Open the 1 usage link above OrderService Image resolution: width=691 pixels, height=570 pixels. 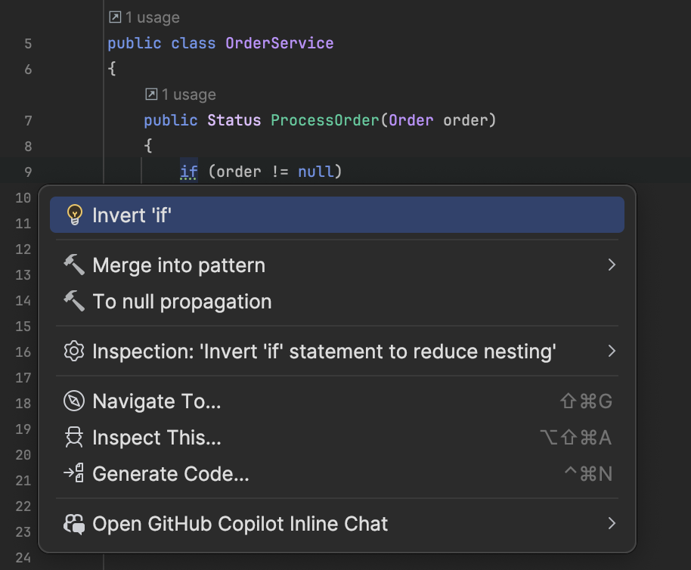tap(144, 17)
